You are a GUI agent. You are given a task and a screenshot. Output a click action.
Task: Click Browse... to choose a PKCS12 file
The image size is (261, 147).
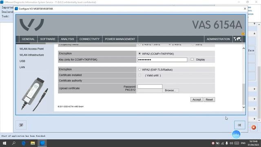coord(170,90)
